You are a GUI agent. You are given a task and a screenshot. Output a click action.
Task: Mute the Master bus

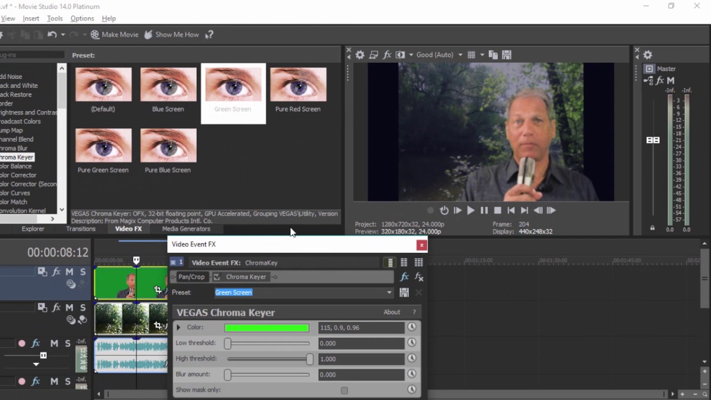pos(670,81)
